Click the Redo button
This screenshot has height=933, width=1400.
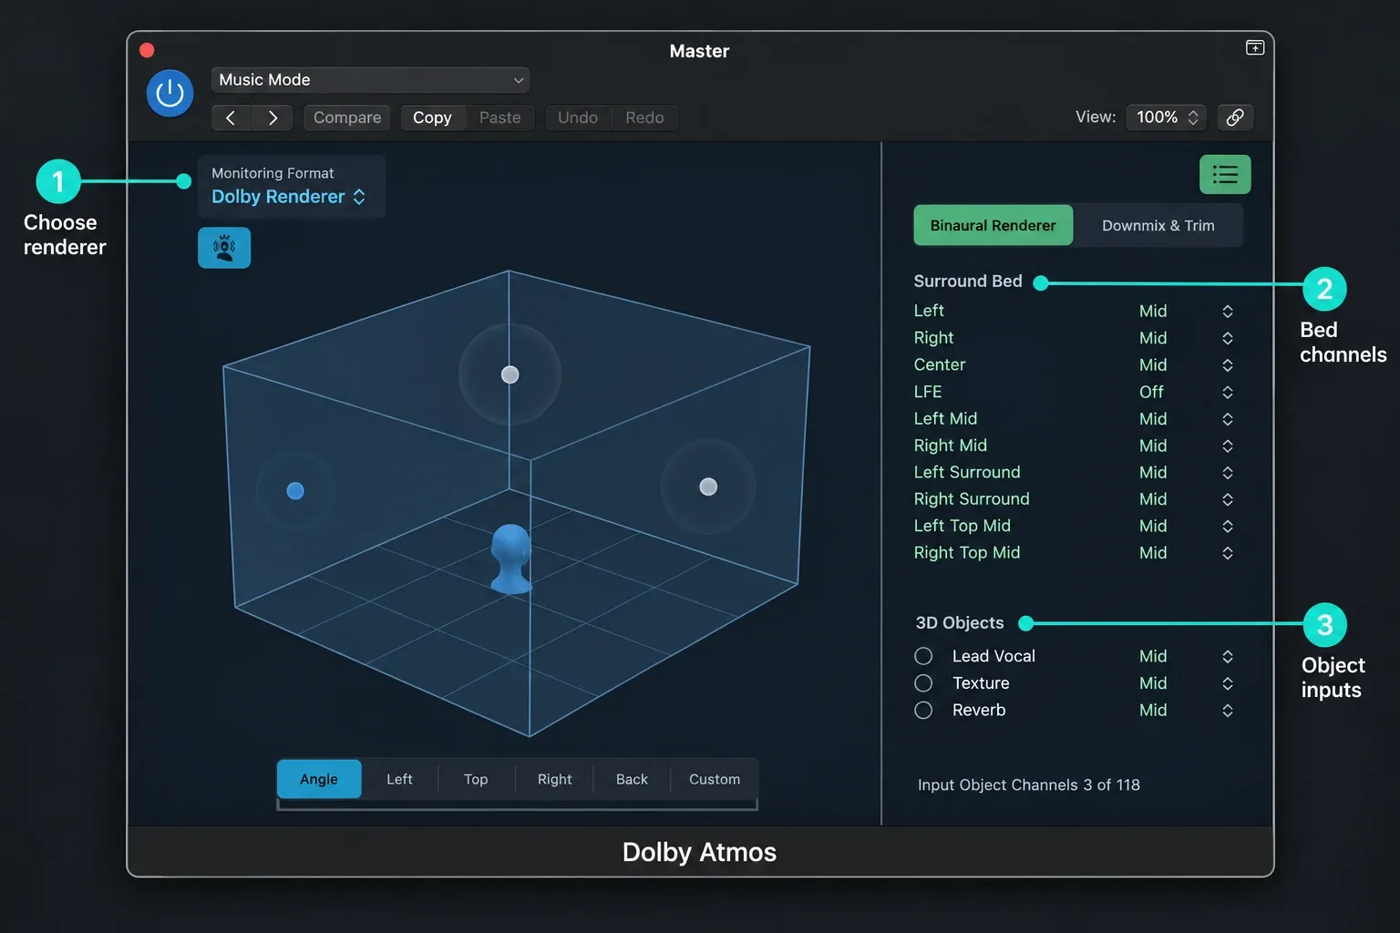point(644,118)
